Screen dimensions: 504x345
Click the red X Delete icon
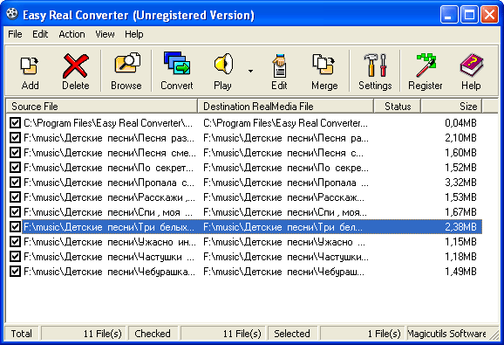pyautogui.click(x=76, y=66)
